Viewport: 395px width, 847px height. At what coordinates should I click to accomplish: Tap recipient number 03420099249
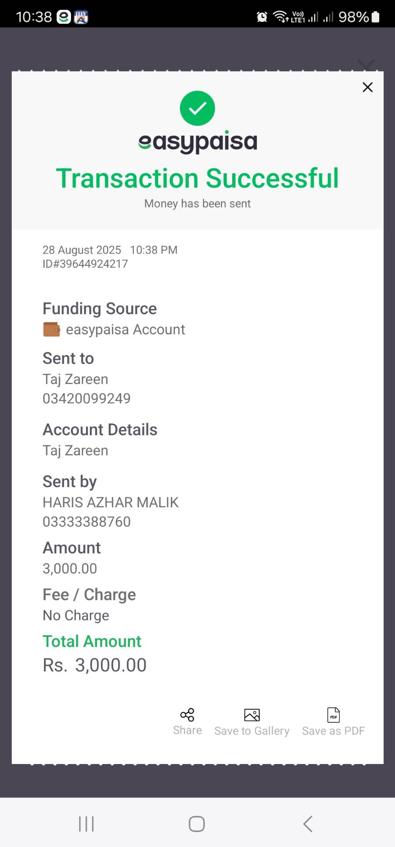(86, 398)
